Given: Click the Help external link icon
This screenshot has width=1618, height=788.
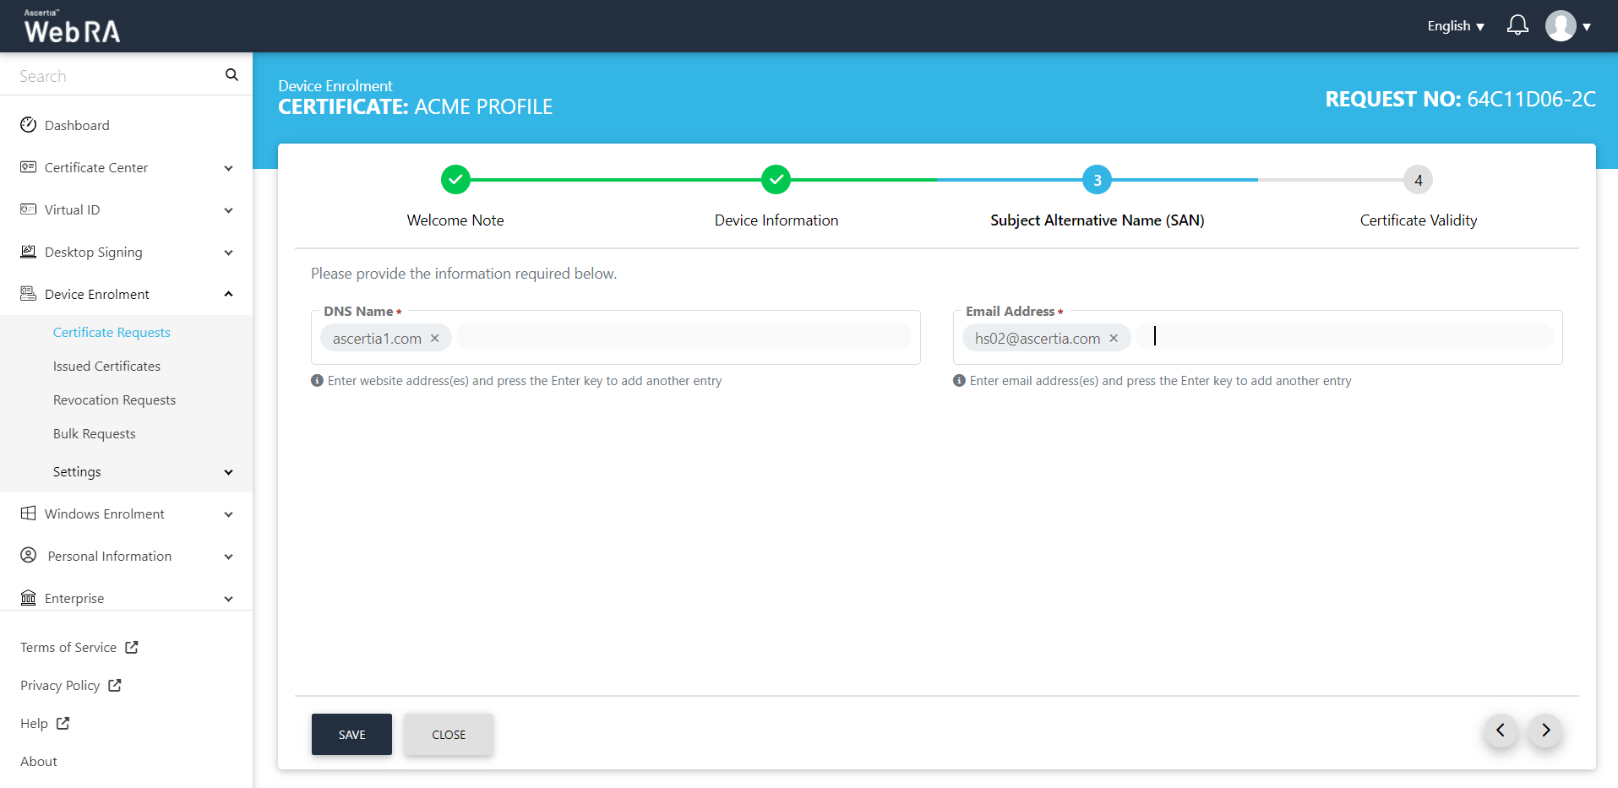Looking at the screenshot, I should point(63,723).
